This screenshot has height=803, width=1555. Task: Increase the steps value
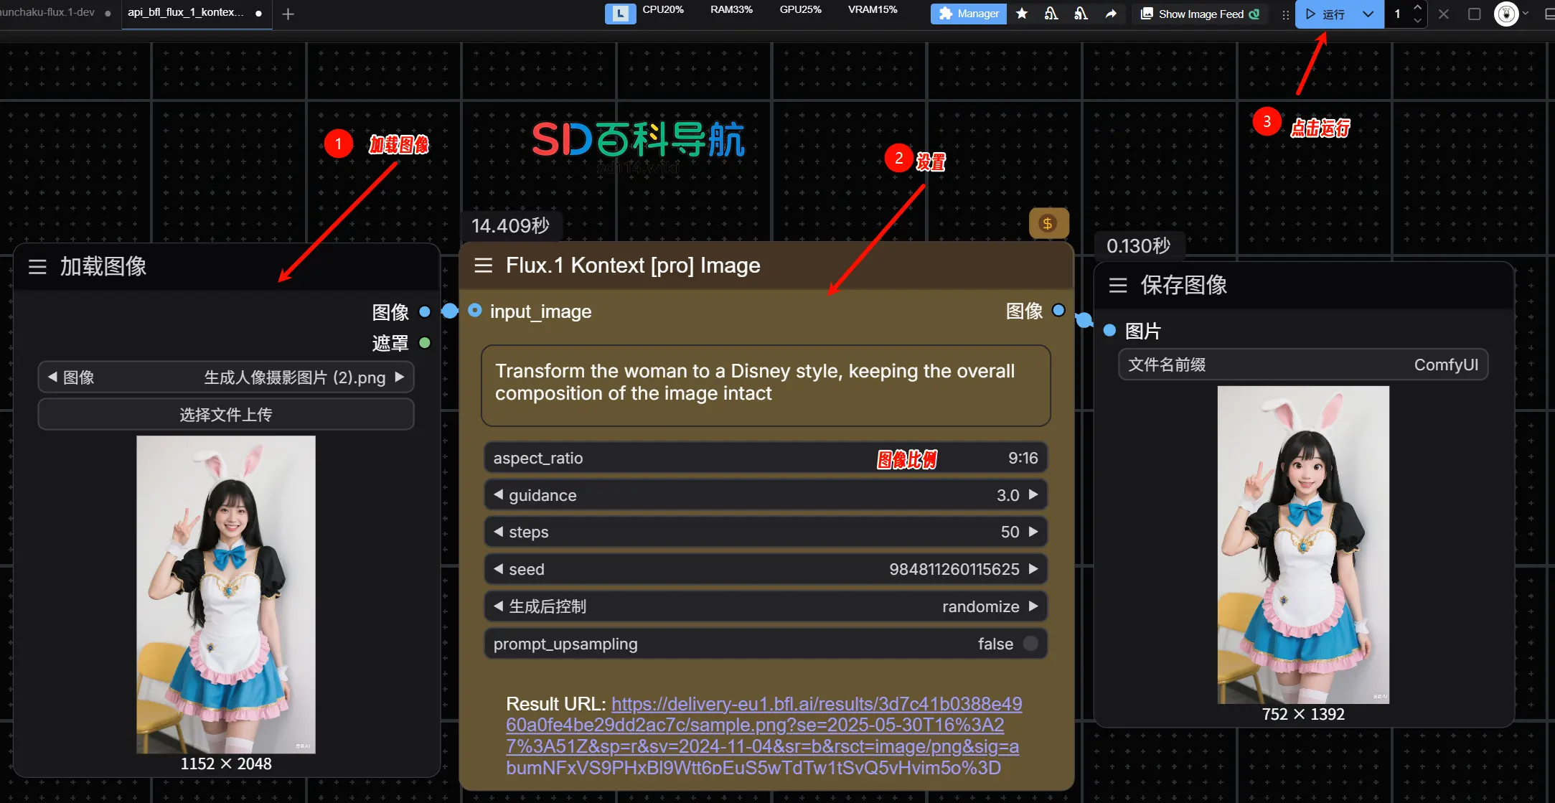pyautogui.click(x=1033, y=532)
